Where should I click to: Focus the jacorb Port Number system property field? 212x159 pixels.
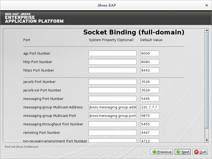(x=112, y=82)
